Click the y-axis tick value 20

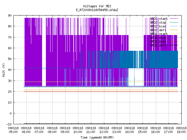pyautogui.click(x=10, y=92)
